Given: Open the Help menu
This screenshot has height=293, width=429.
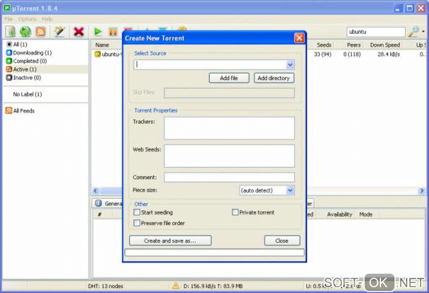Looking at the screenshot, I should (47, 19).
